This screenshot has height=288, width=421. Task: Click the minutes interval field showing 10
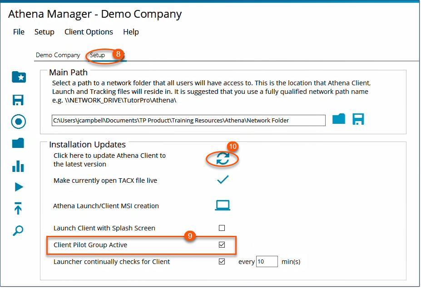point(267,261)
